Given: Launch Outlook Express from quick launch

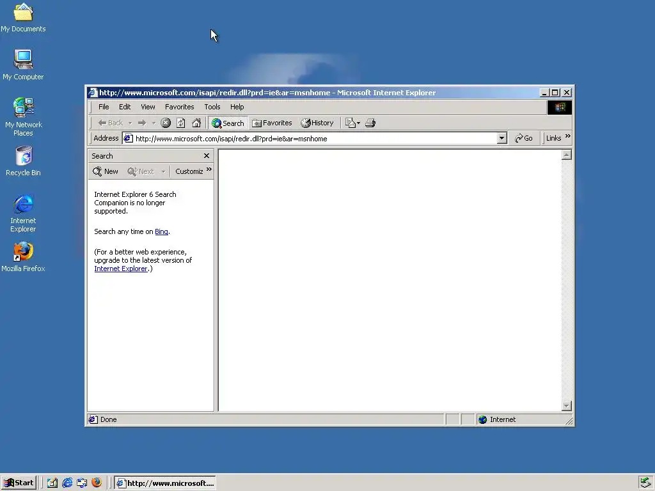Looking at the screenshot, I should [82, 483].
